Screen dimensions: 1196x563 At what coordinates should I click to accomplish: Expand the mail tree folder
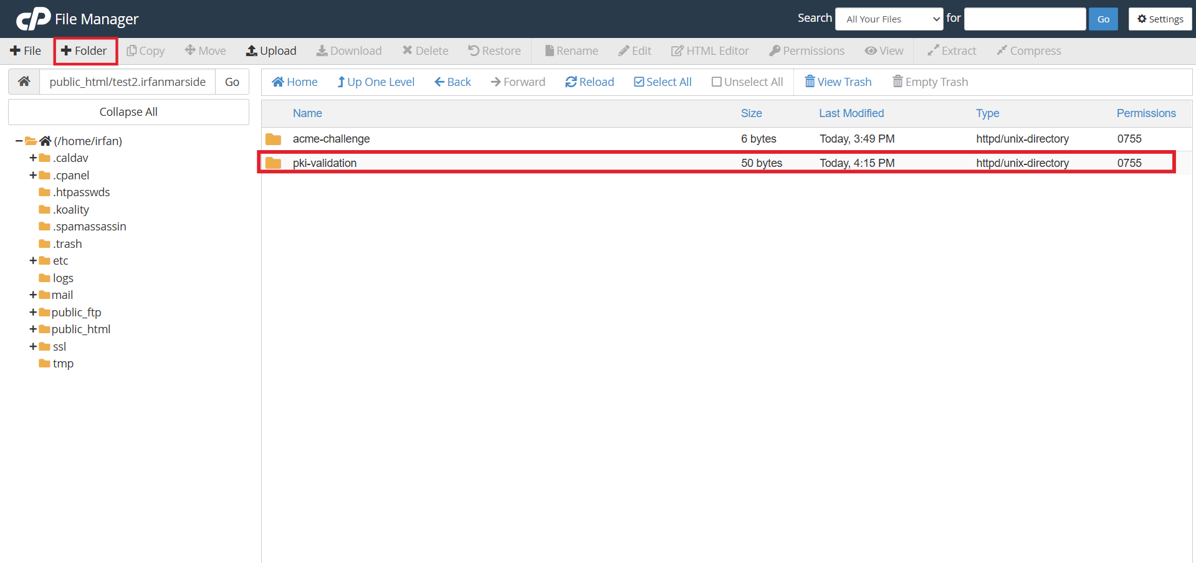click(x=33, y=295)
